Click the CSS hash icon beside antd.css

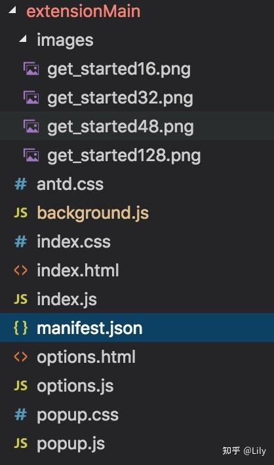point(20,184)
